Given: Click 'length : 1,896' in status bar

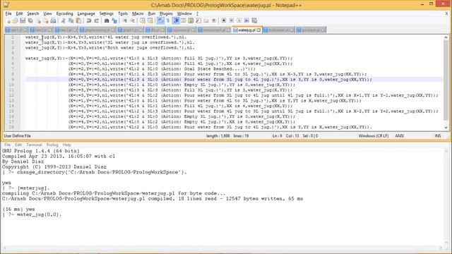Looking at the screenshot, I should click(x=218, y=136).
